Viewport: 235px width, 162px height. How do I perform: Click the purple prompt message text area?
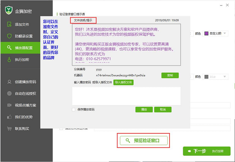tap(127, 45)
